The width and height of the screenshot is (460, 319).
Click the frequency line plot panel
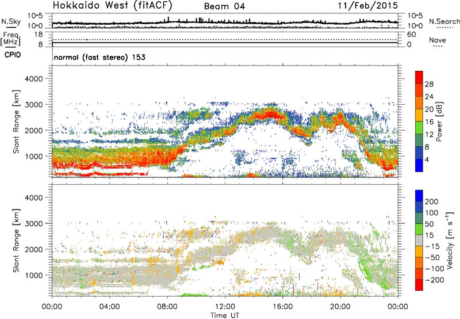(x=225, y=39)
